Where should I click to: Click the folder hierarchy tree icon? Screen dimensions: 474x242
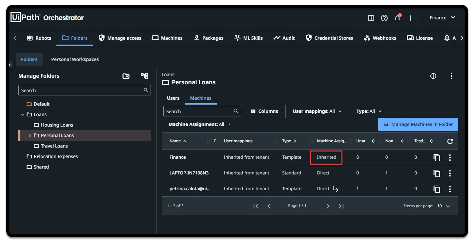(x=144, y=76)
